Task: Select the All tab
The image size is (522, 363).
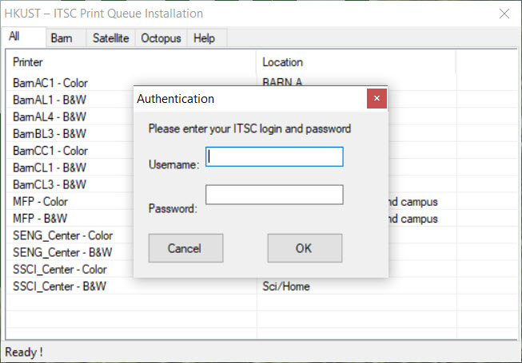Action: click(15, 37)
